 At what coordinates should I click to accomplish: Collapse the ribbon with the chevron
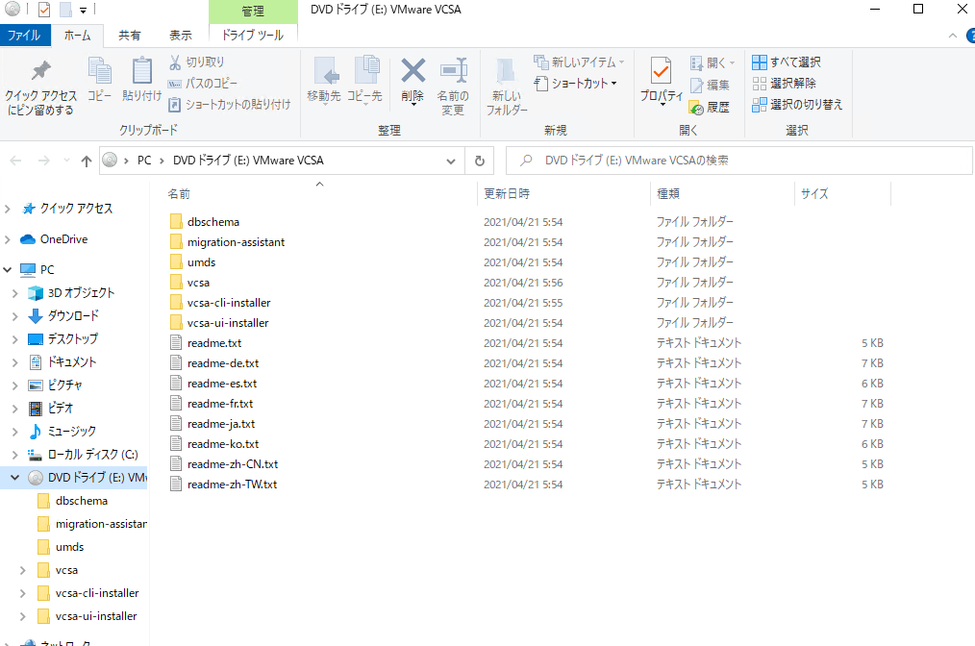tap(953, 37)
